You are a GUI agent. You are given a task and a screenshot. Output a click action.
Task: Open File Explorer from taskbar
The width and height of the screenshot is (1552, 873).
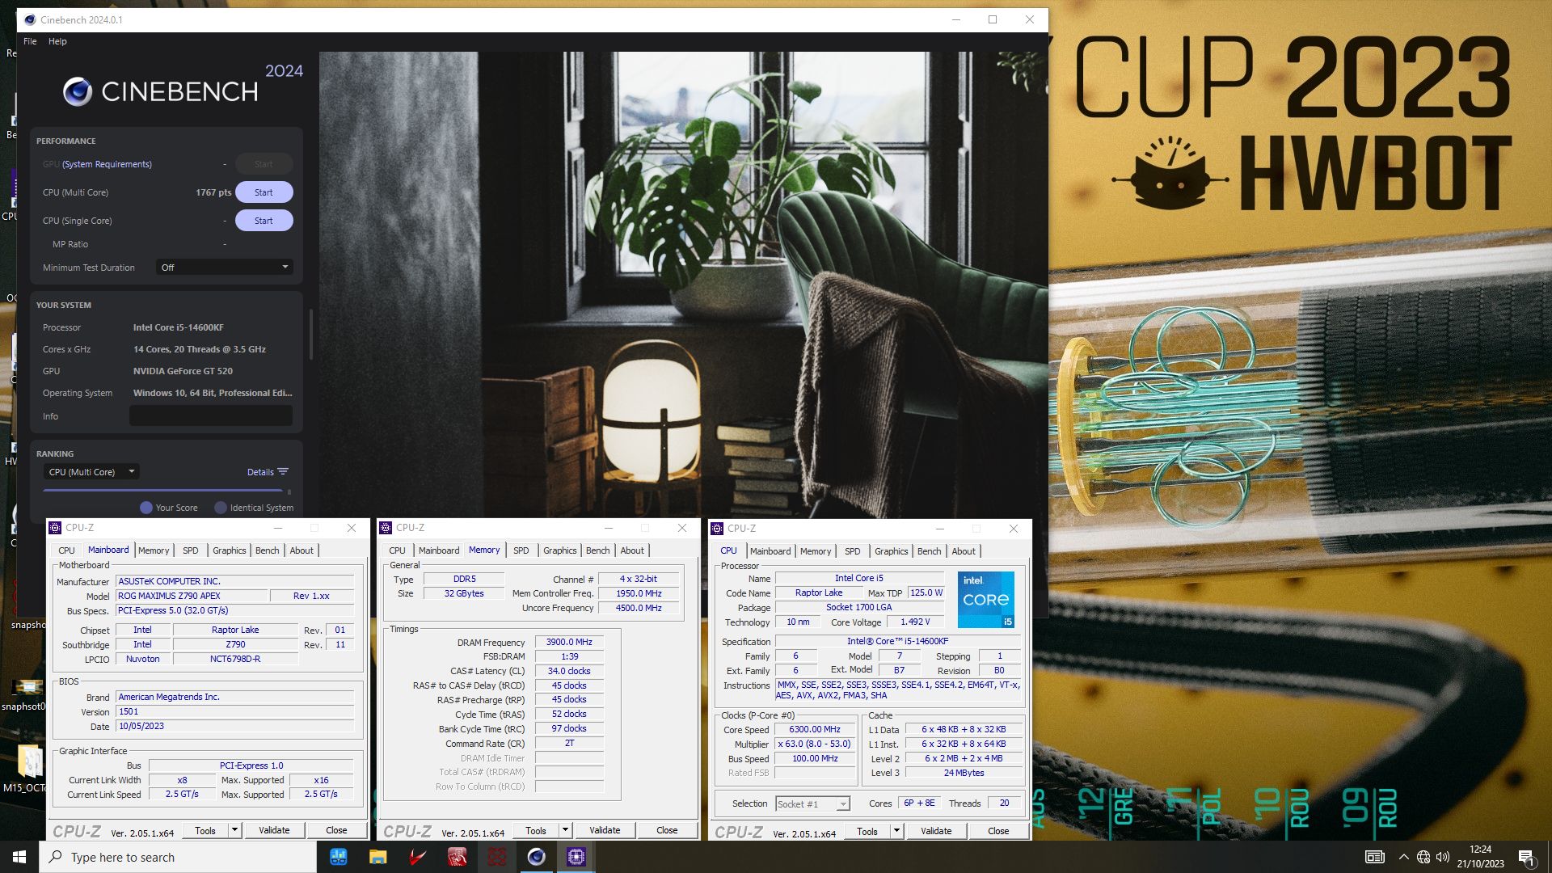pos(377,857)
